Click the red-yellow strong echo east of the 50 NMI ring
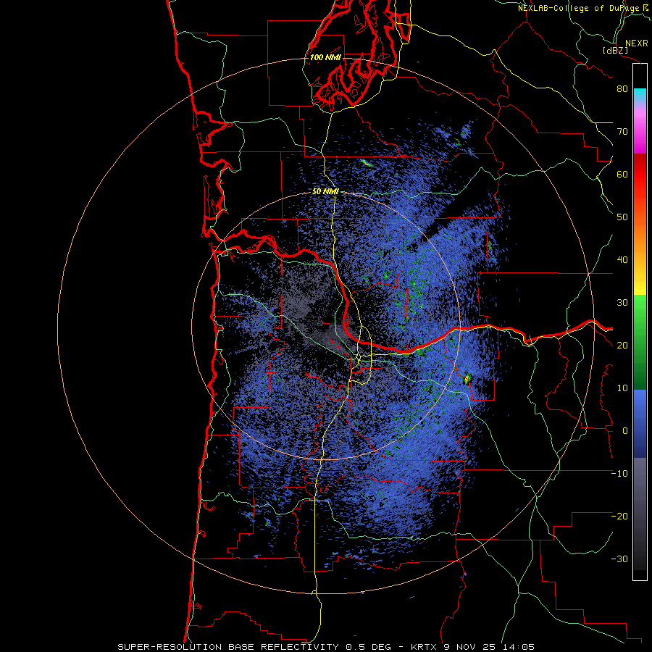The width and height of the screenshot is (652, 652). [467, 379]
